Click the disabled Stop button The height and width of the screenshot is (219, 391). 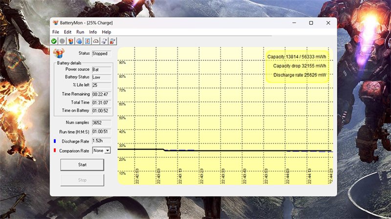click(82, 180)
